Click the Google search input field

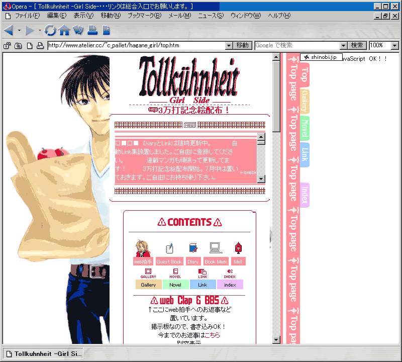point(297,45)
